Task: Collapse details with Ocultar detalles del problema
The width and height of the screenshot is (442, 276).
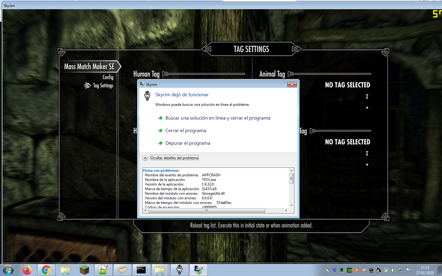Action: tap(174, 158)
